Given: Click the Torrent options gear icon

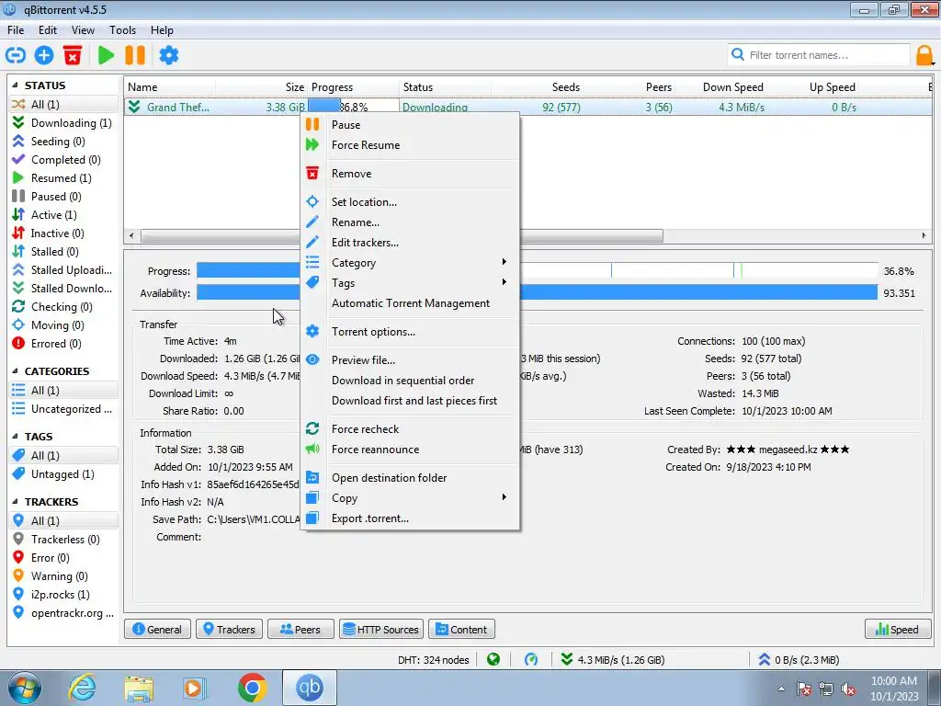Looking at the screenshot, I should [x=312, y=331].
